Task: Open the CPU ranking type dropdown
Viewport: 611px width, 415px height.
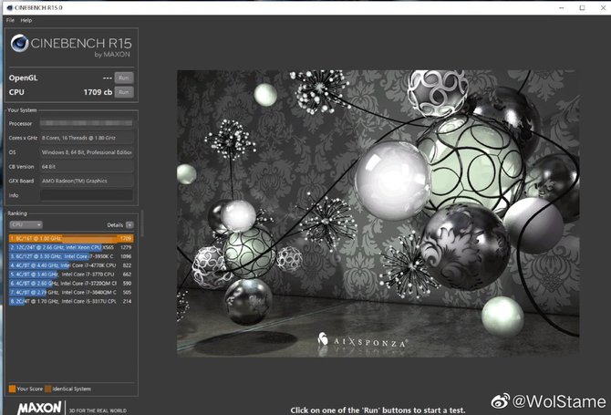Action: (26, 225)
